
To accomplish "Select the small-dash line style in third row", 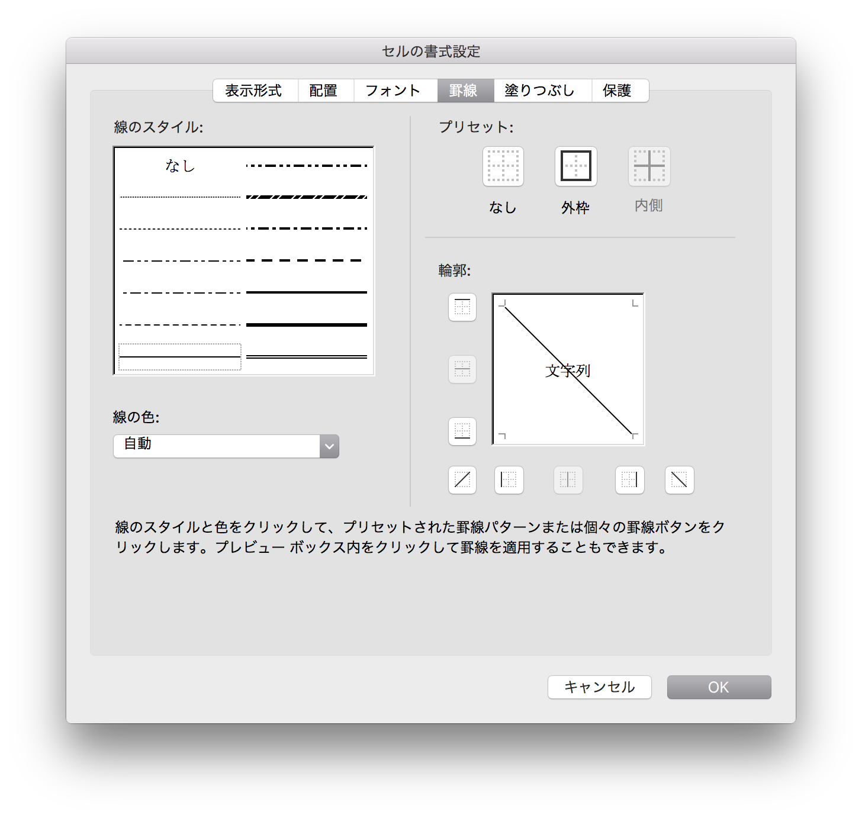I will pyautogui.click(x=180, y=228).
